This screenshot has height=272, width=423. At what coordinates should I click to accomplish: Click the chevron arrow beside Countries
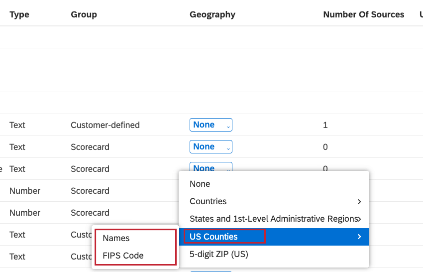(x=359, y=202)
